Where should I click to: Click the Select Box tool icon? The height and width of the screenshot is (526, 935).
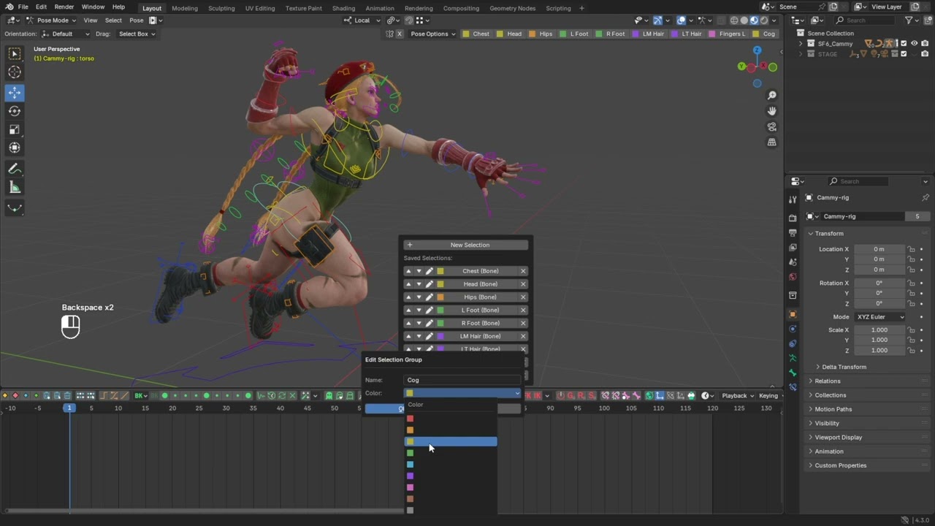(15, 53)
